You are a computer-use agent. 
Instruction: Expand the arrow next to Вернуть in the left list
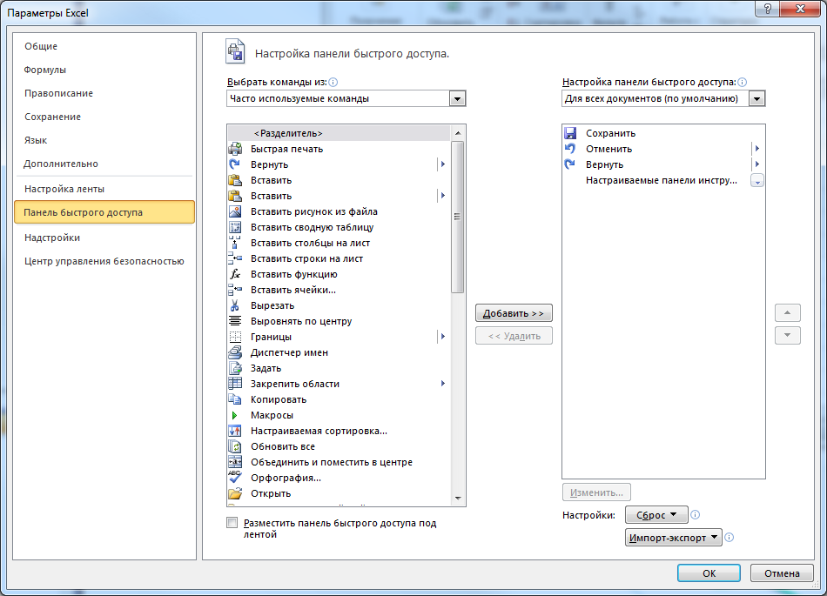click(x=442, y=164)
